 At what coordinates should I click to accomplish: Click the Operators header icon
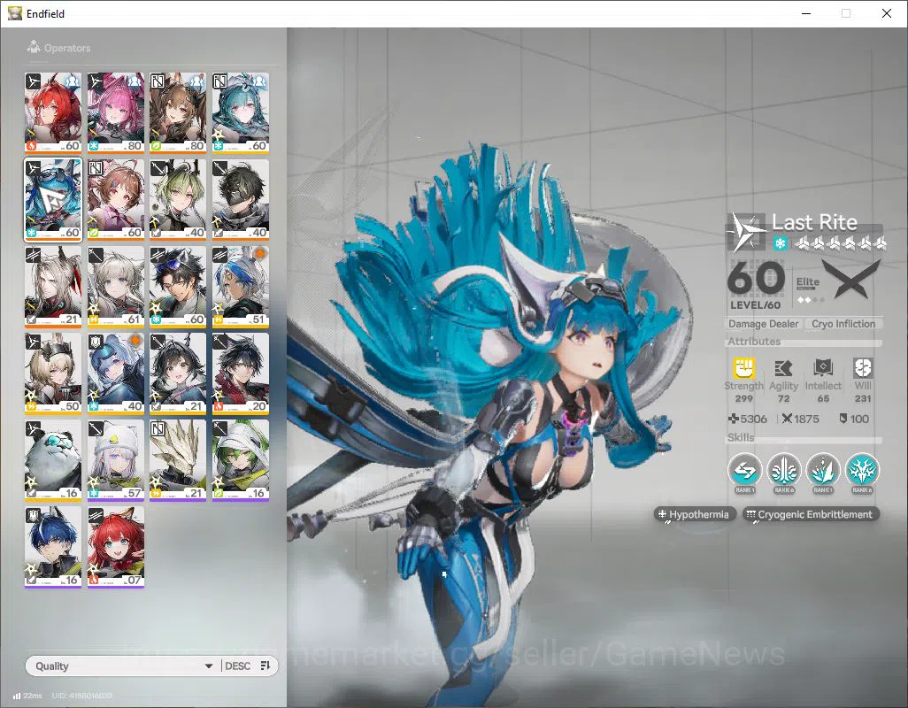coord(34,46)
